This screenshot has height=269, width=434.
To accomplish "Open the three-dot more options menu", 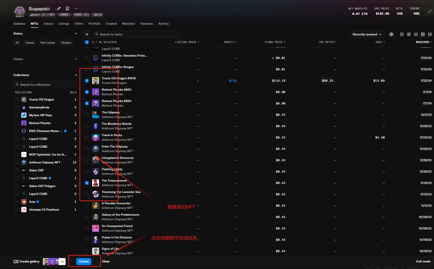I will 76,8.
